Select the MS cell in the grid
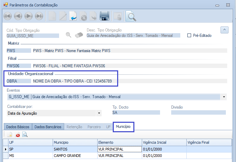The height and width of the screenshot is (162, 236). click(30, 156)
